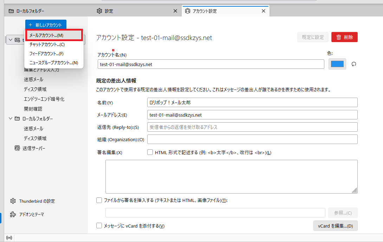Click the connection status icon in status bar
383x242 pixels.
point(9,238)
